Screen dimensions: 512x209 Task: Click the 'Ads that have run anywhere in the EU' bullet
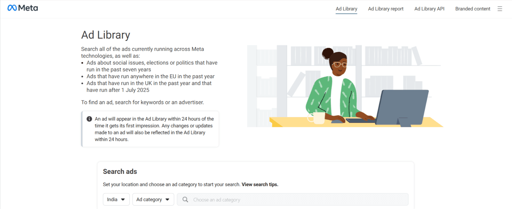point(150,76)
